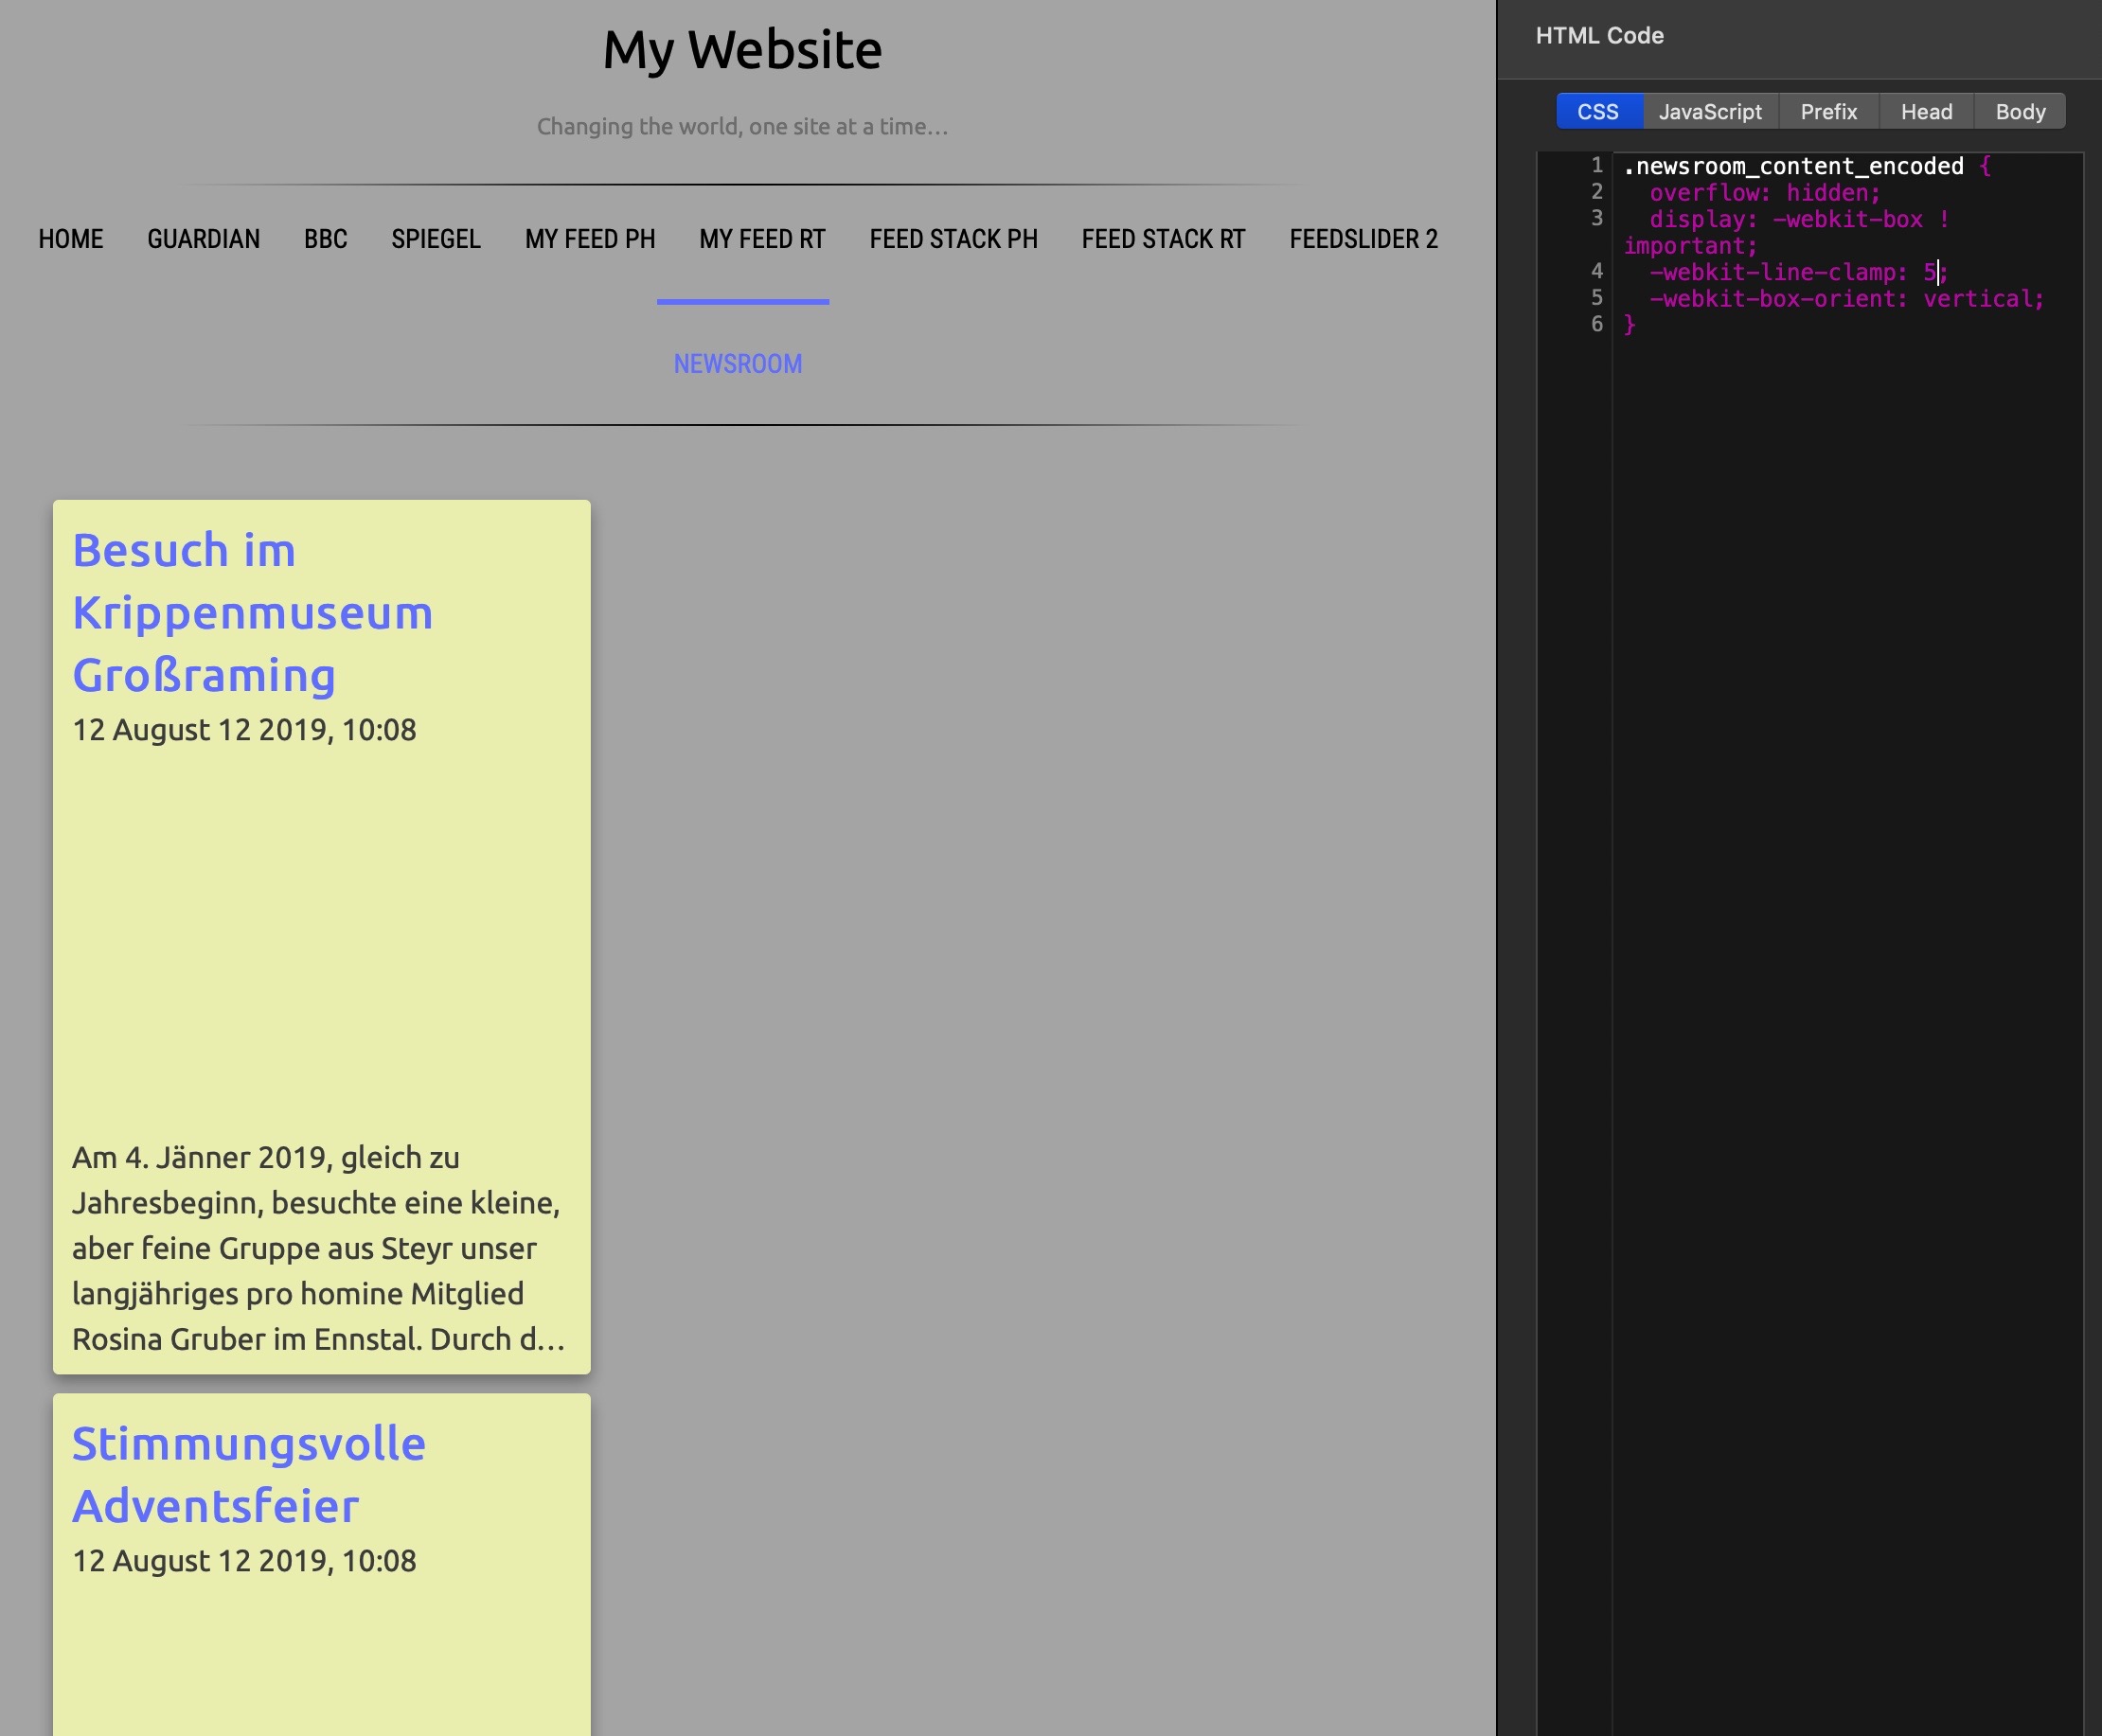The height and width of the screenshot is (1736, 2102).
Task: Switch to the CSS code tab
Action: pyautogui.click(x=1597, y=112)
